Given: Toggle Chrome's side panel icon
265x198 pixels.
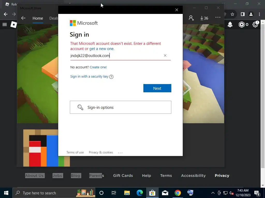Looking at the screenshot, I should pos(242,14).
